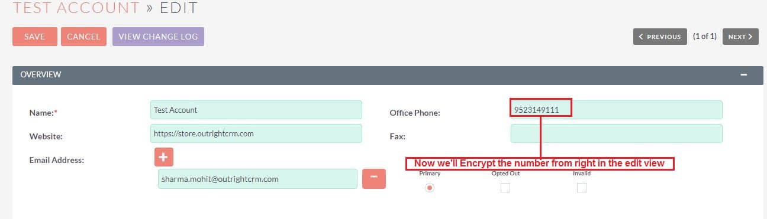
Task: Click the Office Phone number field
Action: tap(616, 110)
